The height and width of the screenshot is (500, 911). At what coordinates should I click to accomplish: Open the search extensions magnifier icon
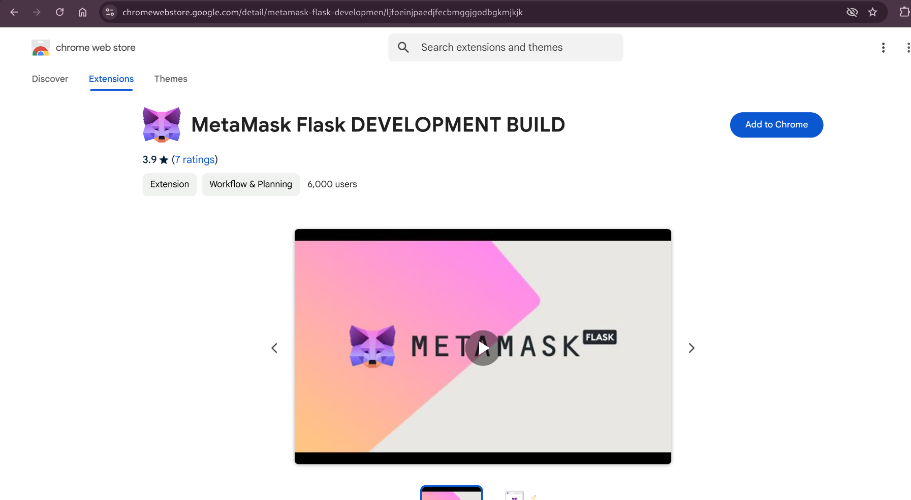pyautogui.click(x=403, y=47)
